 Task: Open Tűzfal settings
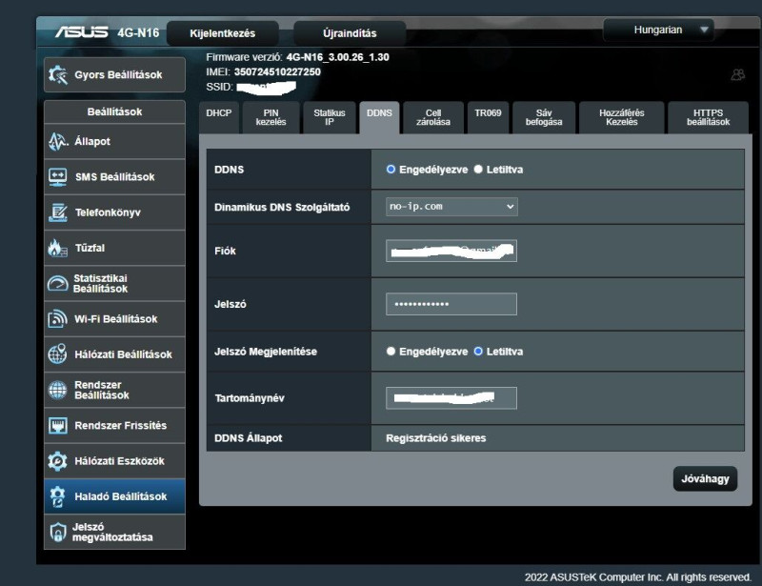(114, 248)
